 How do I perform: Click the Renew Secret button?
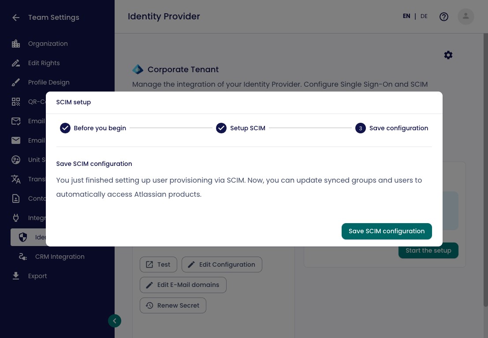(x=173, y=305)
